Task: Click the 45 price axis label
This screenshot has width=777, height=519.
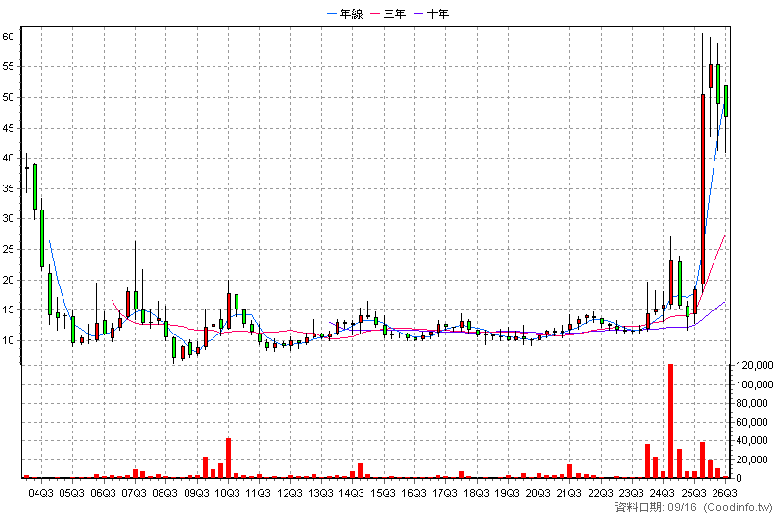Action: pos(8,128)
